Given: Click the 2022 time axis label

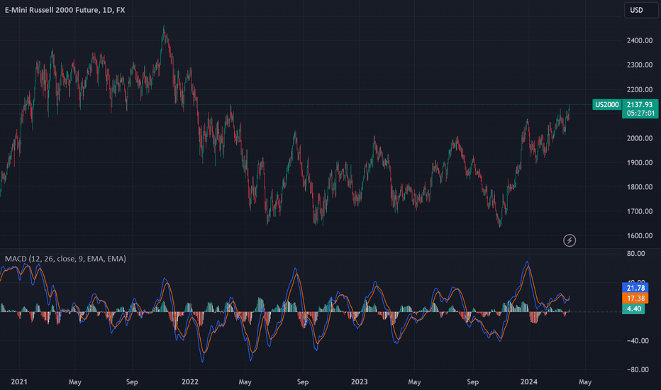Looking at the screenshot, I should (189, 381).
